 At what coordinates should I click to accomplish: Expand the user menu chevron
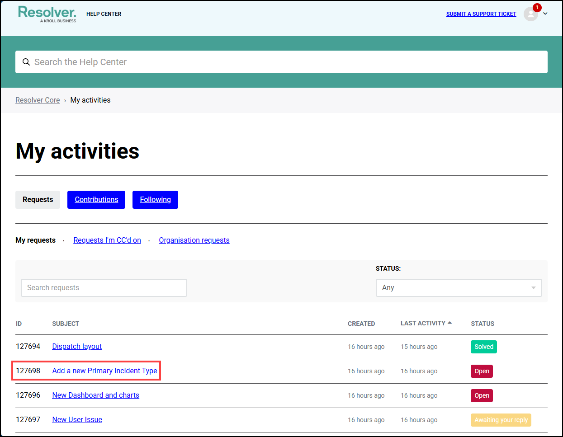[545, 14]
